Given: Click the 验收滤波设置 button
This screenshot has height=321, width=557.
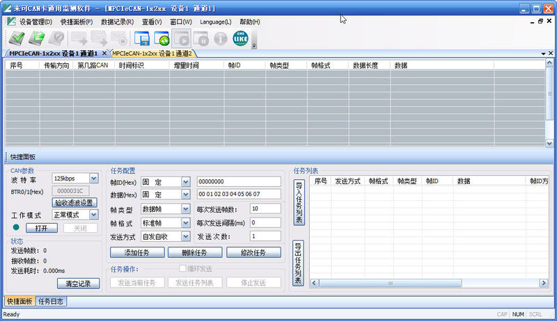Looking at the screenshot, I should pyautogui.click(x=74, y=203).
